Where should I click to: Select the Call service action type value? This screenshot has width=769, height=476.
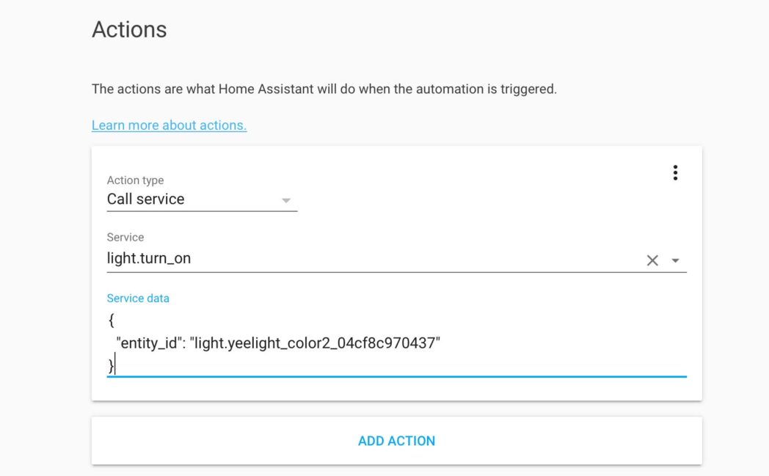tap(146, 199)
